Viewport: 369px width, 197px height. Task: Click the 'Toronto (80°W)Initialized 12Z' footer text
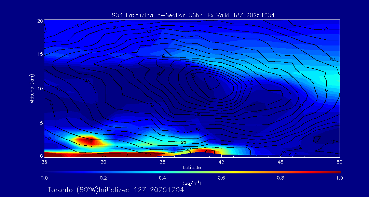coord(116,189)
